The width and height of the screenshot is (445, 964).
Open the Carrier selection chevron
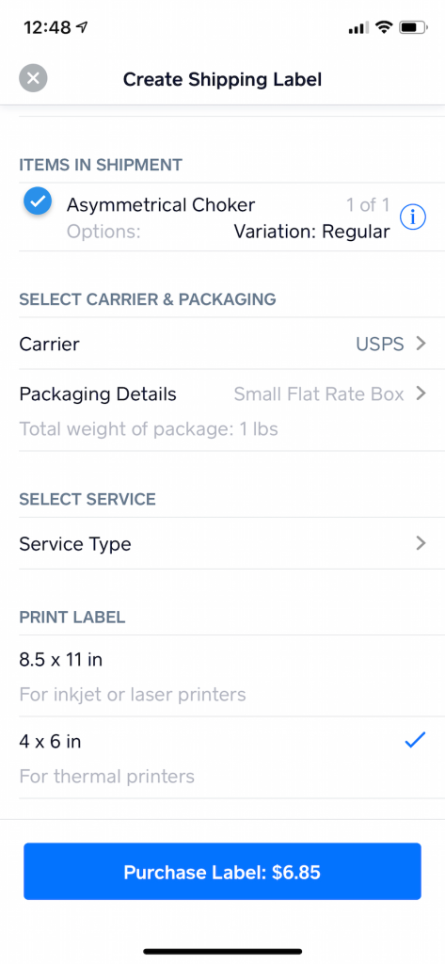coord(421,343)
